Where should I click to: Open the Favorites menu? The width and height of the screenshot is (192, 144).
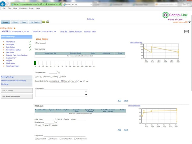(x=23, y=8)
